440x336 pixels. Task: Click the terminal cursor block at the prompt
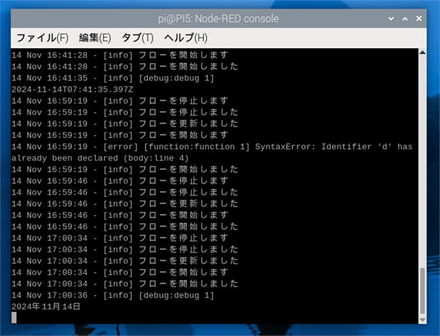[x=14, y=318]
